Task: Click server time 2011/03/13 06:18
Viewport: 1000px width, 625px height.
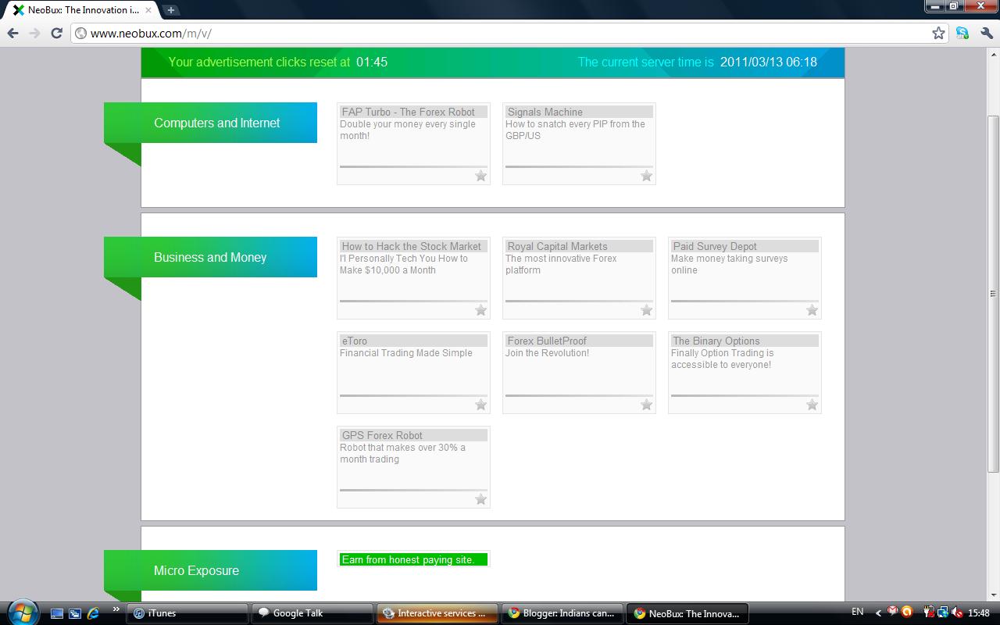Action: pyautogui.click(x=769, y=62)
